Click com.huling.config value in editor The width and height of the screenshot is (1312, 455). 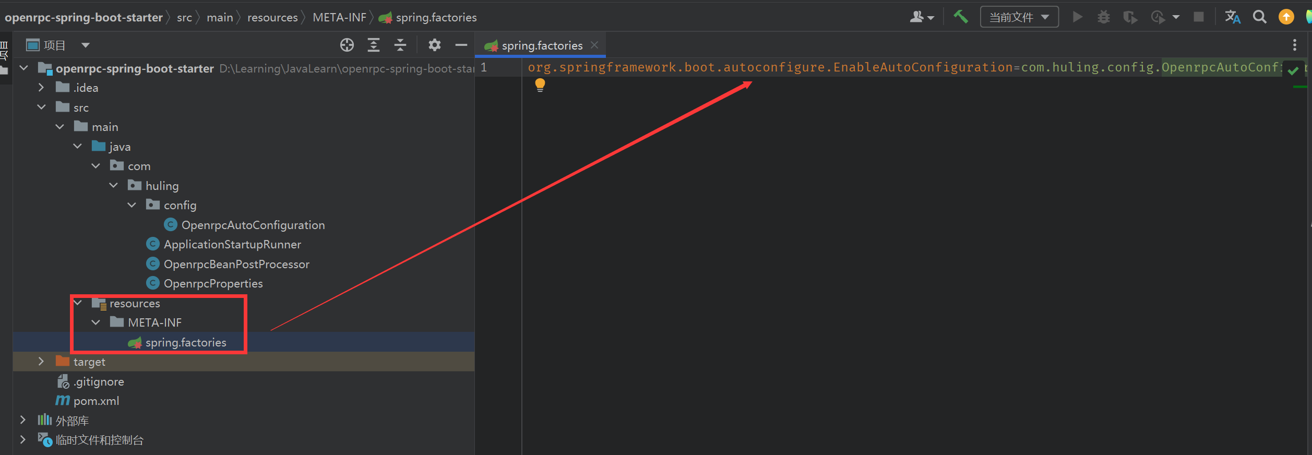click(x=1087, y=67)
